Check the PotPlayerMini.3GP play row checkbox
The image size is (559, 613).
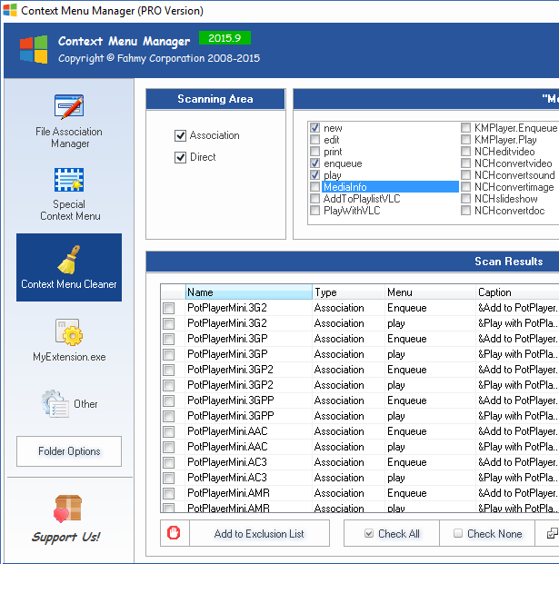point(169,354)
